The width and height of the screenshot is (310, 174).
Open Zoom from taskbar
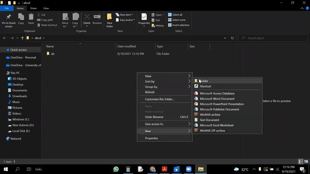coord(188,169)
